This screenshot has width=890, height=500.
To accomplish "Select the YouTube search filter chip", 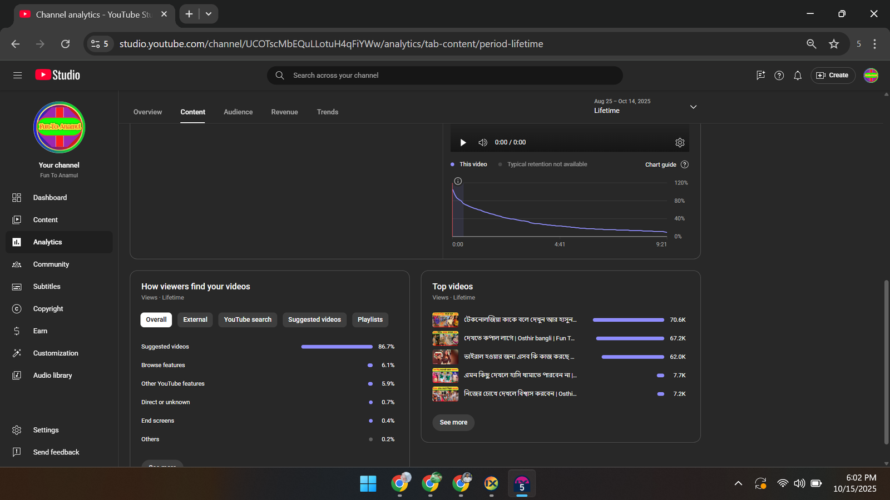I will coord(248,319).
